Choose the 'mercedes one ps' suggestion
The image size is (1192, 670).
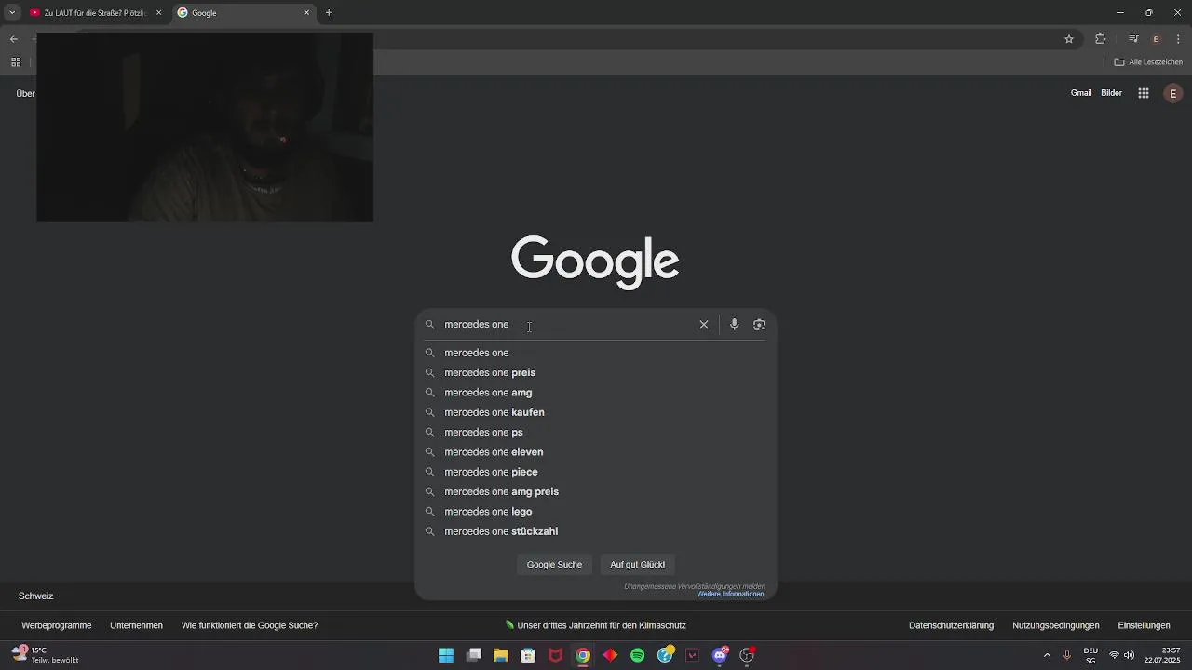click(x=595, y=432)
